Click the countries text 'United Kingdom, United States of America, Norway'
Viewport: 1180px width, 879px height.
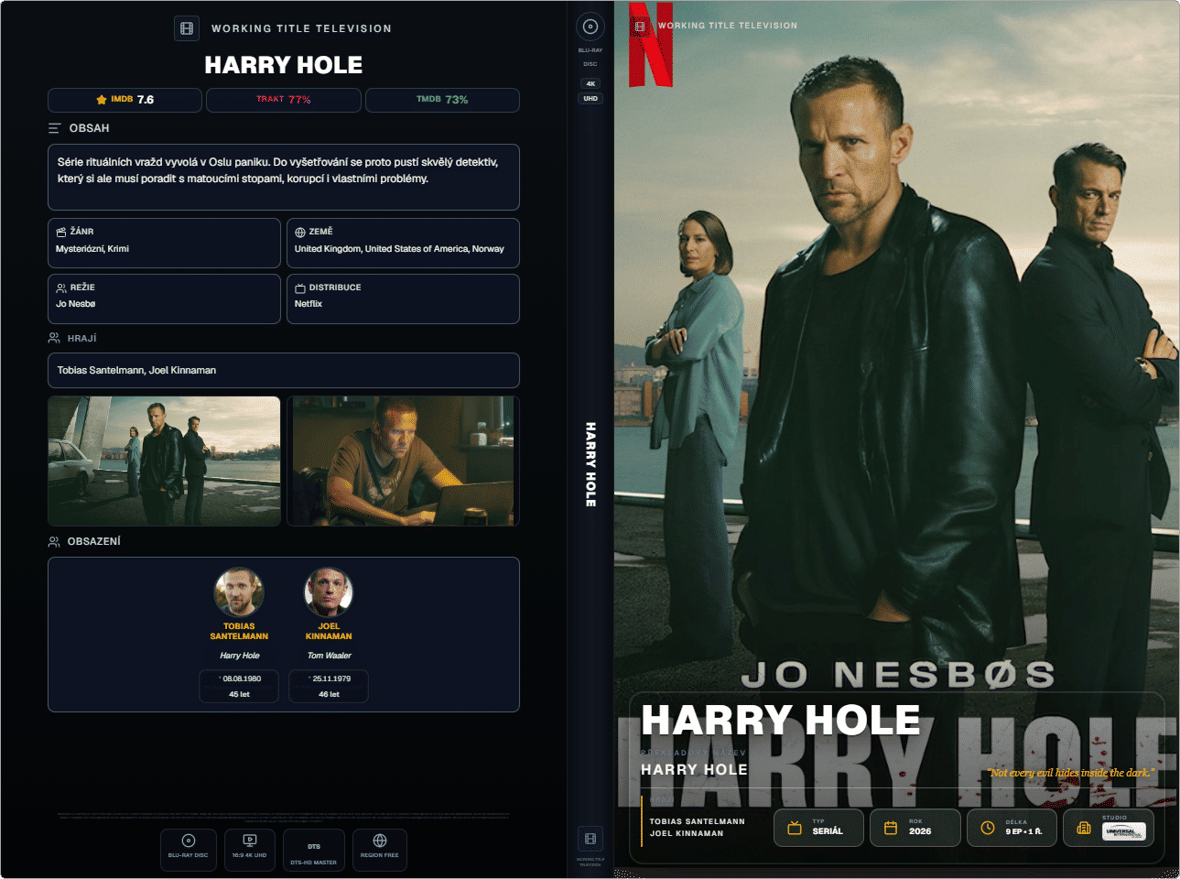399,249
